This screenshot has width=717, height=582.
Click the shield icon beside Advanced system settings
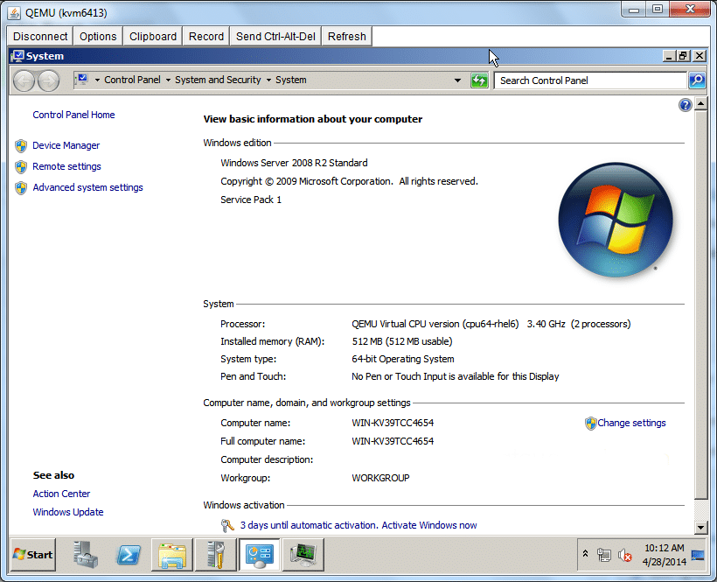pos(21,188)
